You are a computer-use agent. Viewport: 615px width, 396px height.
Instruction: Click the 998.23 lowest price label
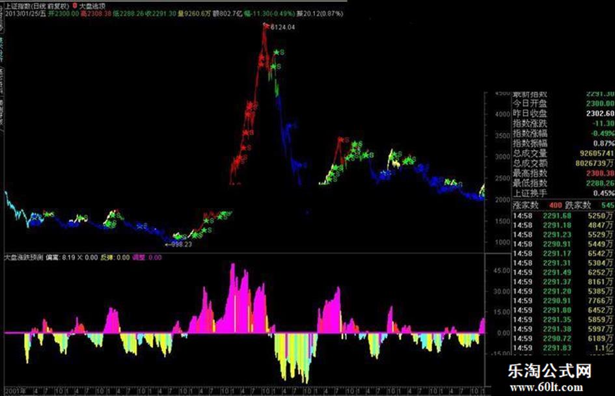pos(182,244)
